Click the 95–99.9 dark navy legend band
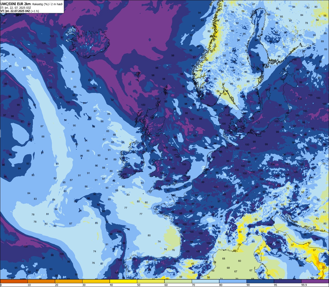 pyautogui.click(x=288, y=281)
